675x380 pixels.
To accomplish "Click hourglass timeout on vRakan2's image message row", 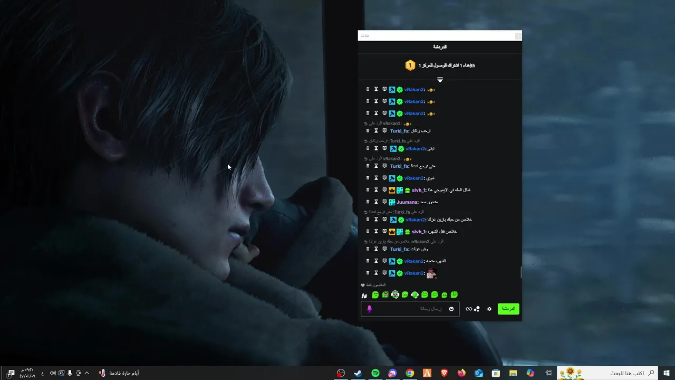I will [376, 273].
